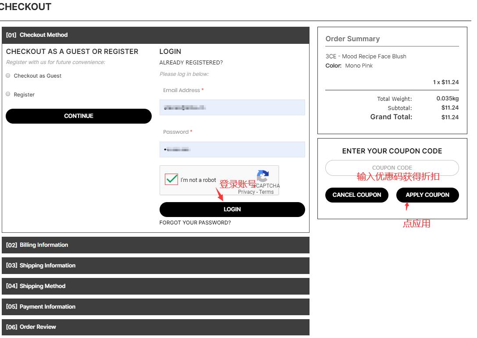Open the Payment Information step
This screenshot has height=338, width=477.
(x=155, y=307)
